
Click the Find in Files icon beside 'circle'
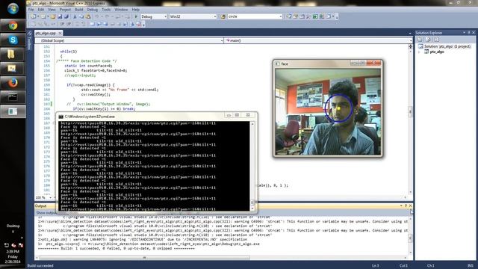(x=223, y=16)
